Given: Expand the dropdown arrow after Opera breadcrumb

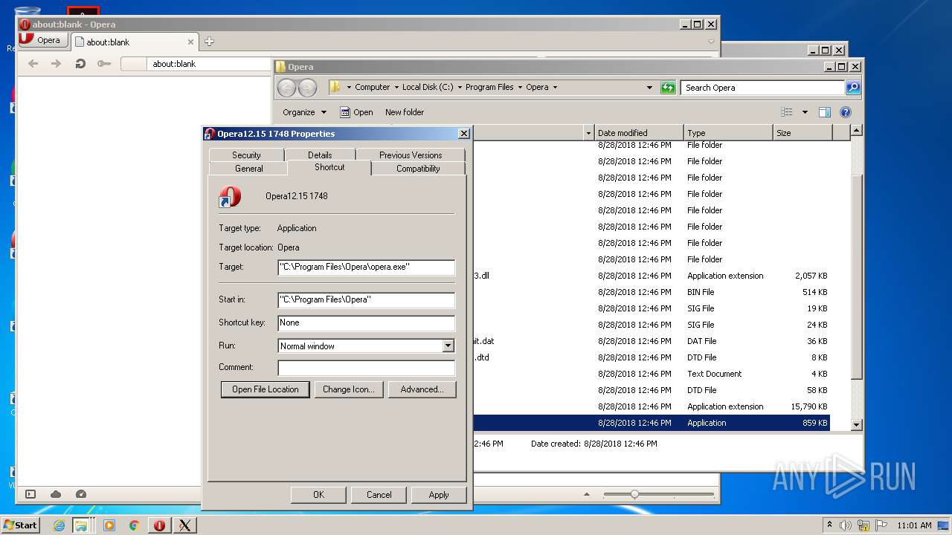Looking at the screenshot, I should [x=555, y=87].
